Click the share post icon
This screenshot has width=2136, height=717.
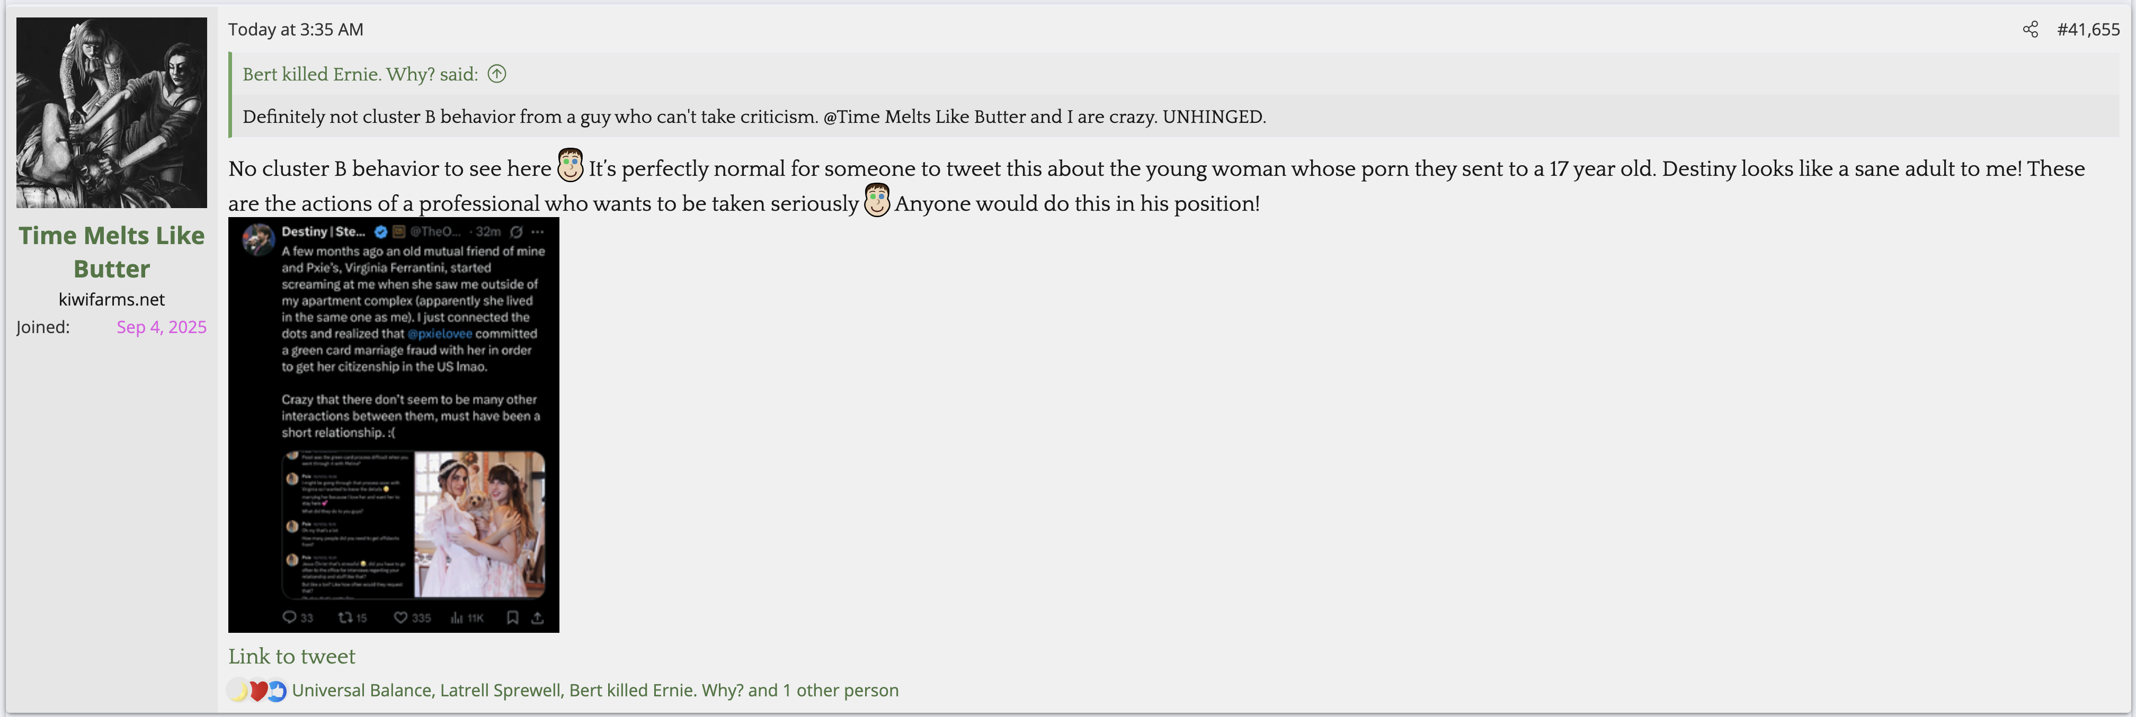click(2030, 30)
